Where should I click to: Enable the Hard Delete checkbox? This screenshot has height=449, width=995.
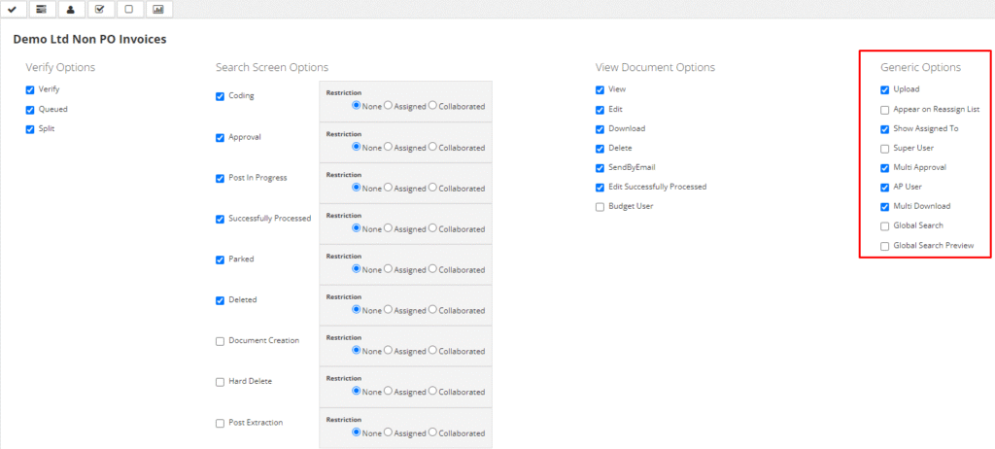(220, 382)
